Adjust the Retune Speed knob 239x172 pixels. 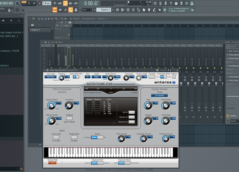tap(52, 105)
